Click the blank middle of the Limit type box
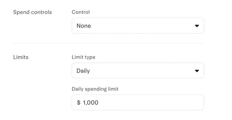 click(142, 71)
